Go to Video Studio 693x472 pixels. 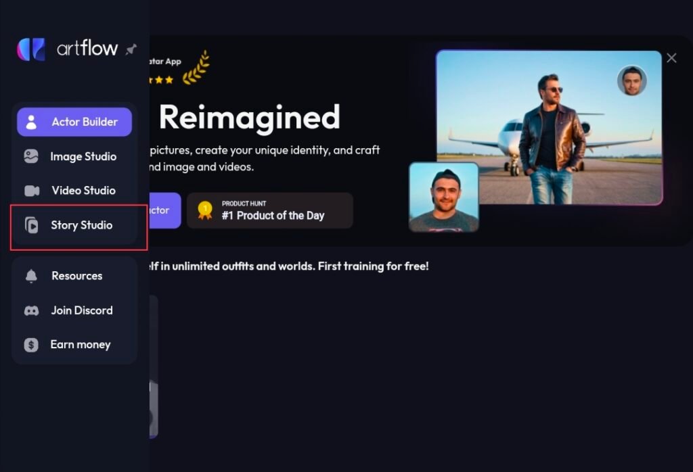[74, 191]
